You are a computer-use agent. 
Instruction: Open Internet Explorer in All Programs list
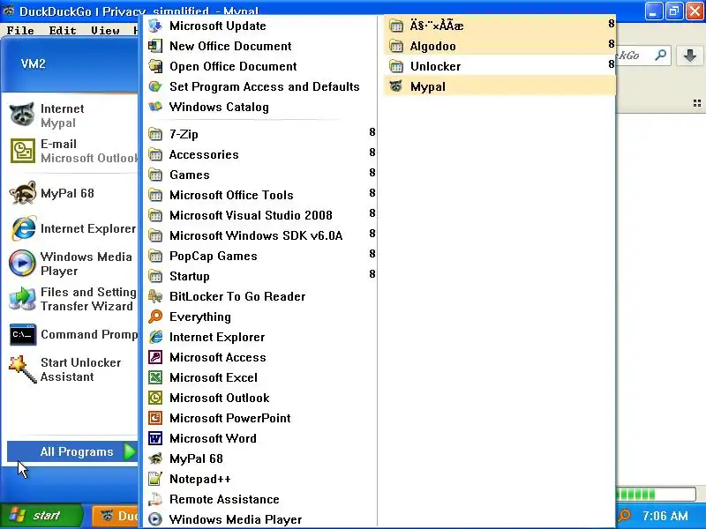(x=259, y=337)
